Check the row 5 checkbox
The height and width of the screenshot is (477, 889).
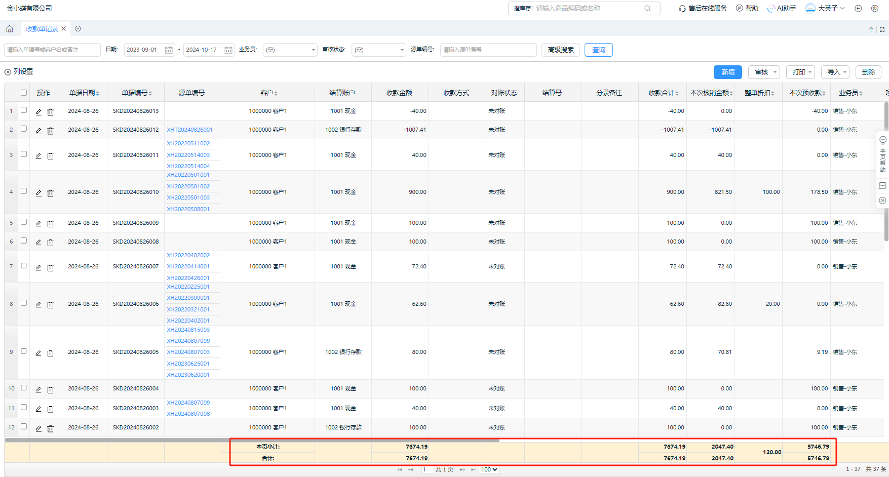pos(24,222)
